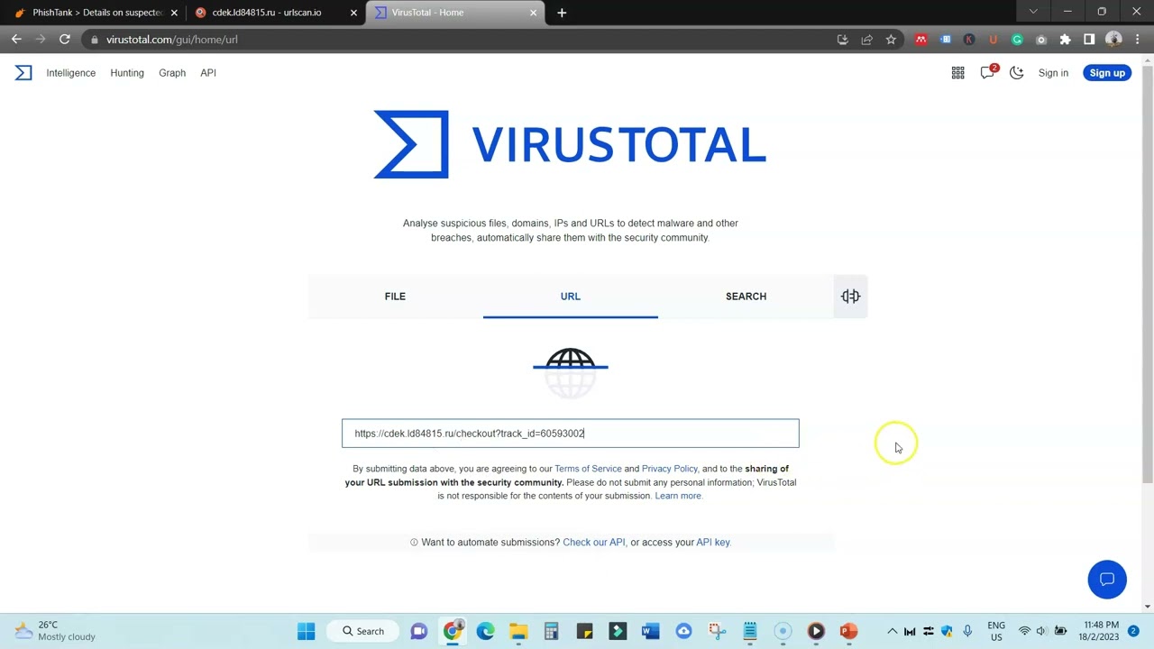The image size is (1154, 649).
Task: Close the VirusTotal - Home tab
Action: tap(533, 13)
